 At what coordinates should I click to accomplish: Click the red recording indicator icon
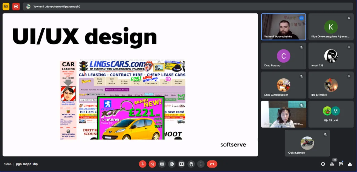tap(16, 6)
